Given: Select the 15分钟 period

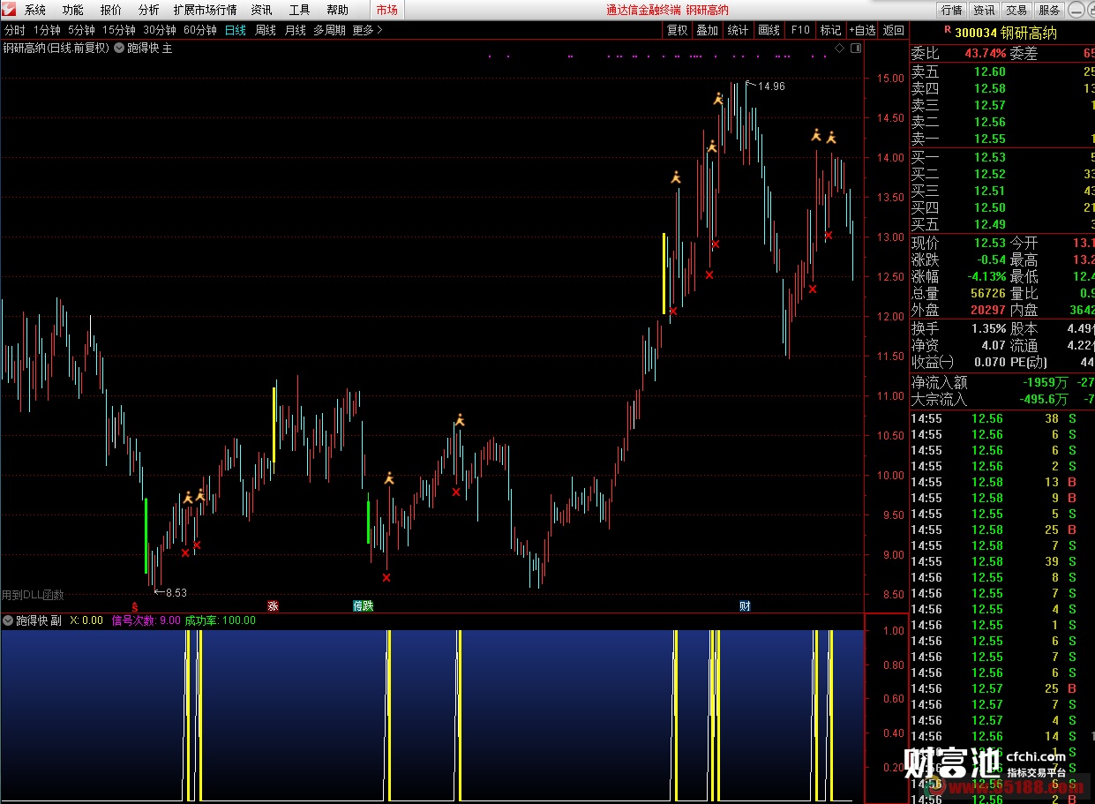Looking at the screenshot, I should pos(119,30).
